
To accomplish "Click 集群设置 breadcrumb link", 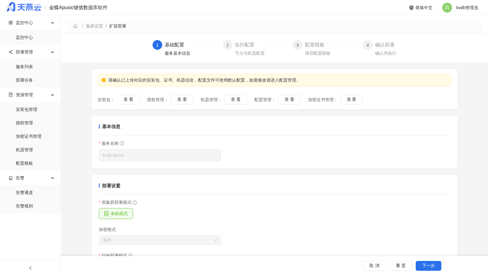I will 95,26.
